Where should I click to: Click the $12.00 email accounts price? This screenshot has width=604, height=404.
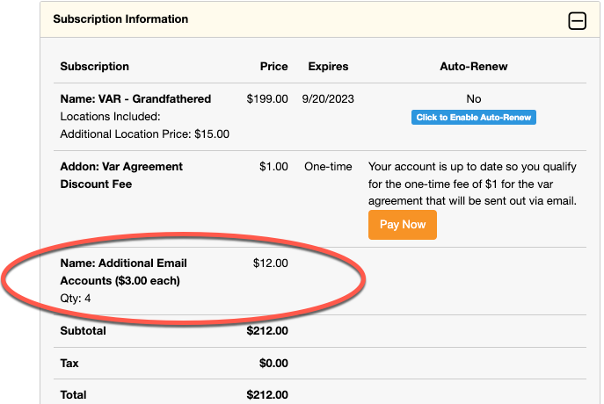[x=270, y=263]
